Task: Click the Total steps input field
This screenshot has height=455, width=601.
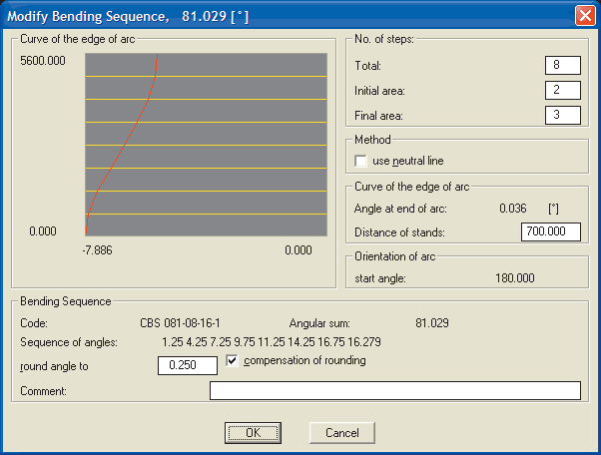Action: 563,66
